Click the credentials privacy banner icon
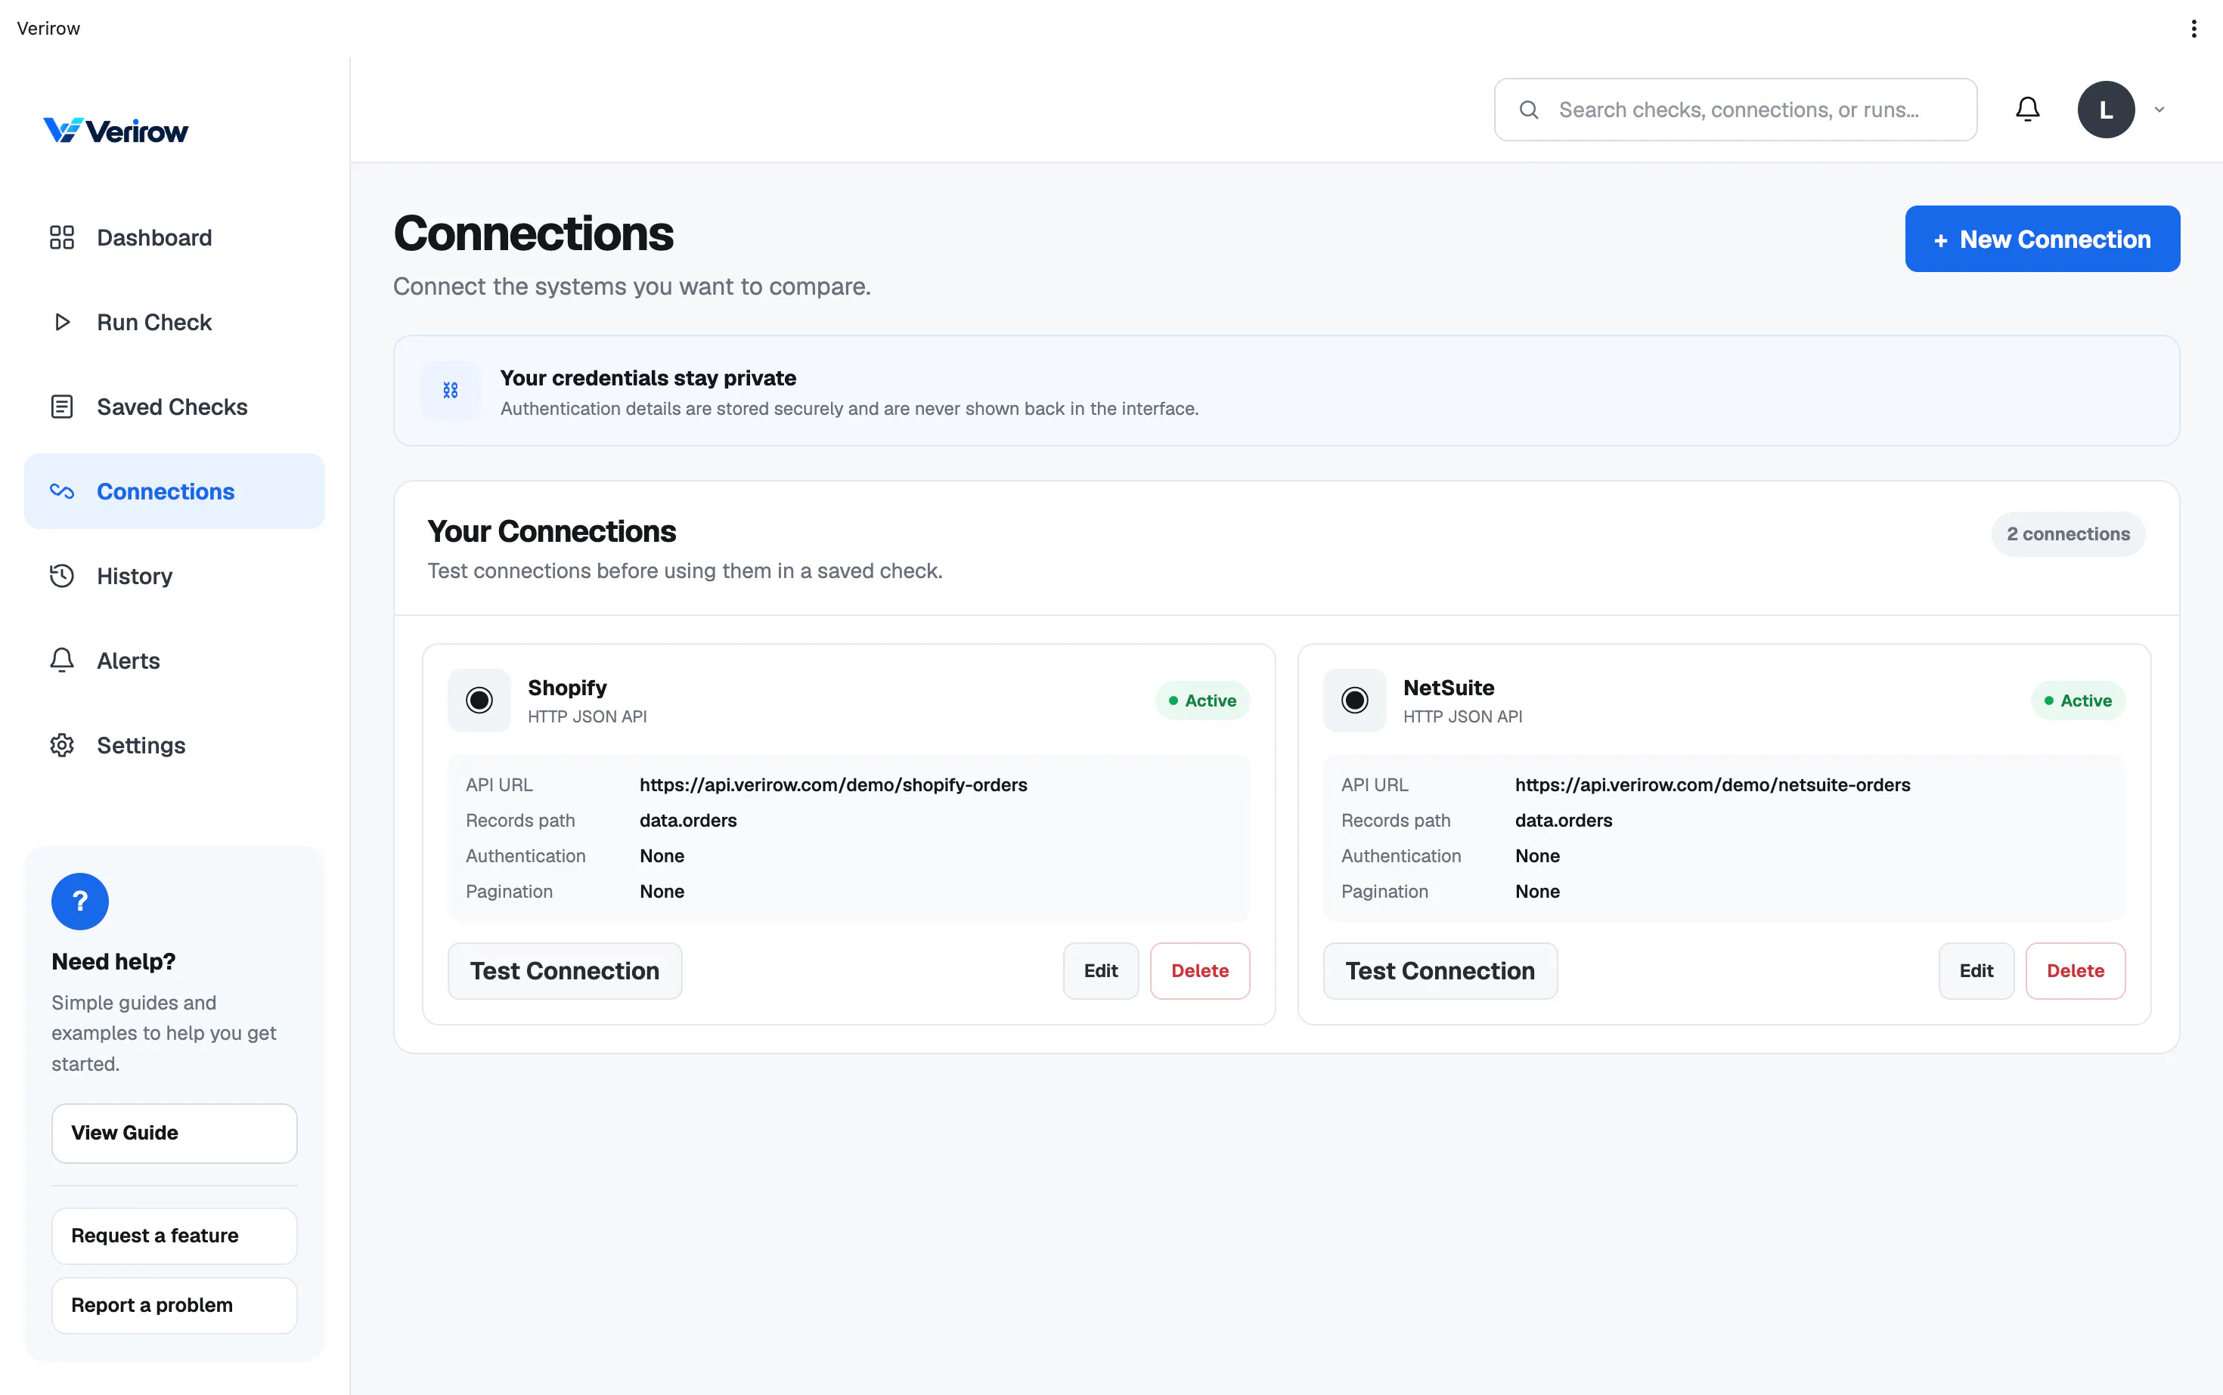Image resolution: width=2223 pixels, height=1395 pixels. point(451,390)
